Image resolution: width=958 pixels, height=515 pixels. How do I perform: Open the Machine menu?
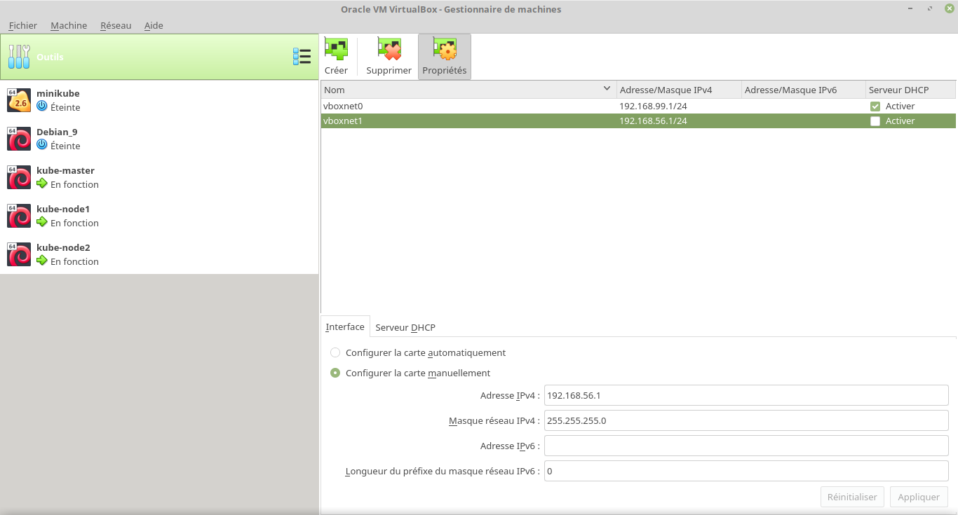pos(69,25)
